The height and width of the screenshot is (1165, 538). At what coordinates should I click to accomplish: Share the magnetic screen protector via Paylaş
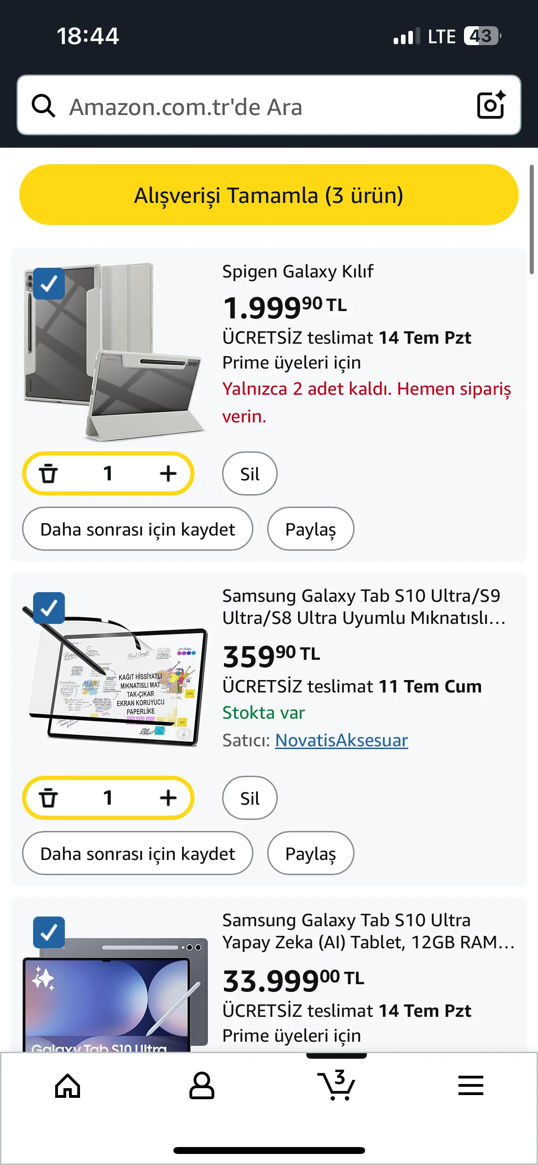310,854
